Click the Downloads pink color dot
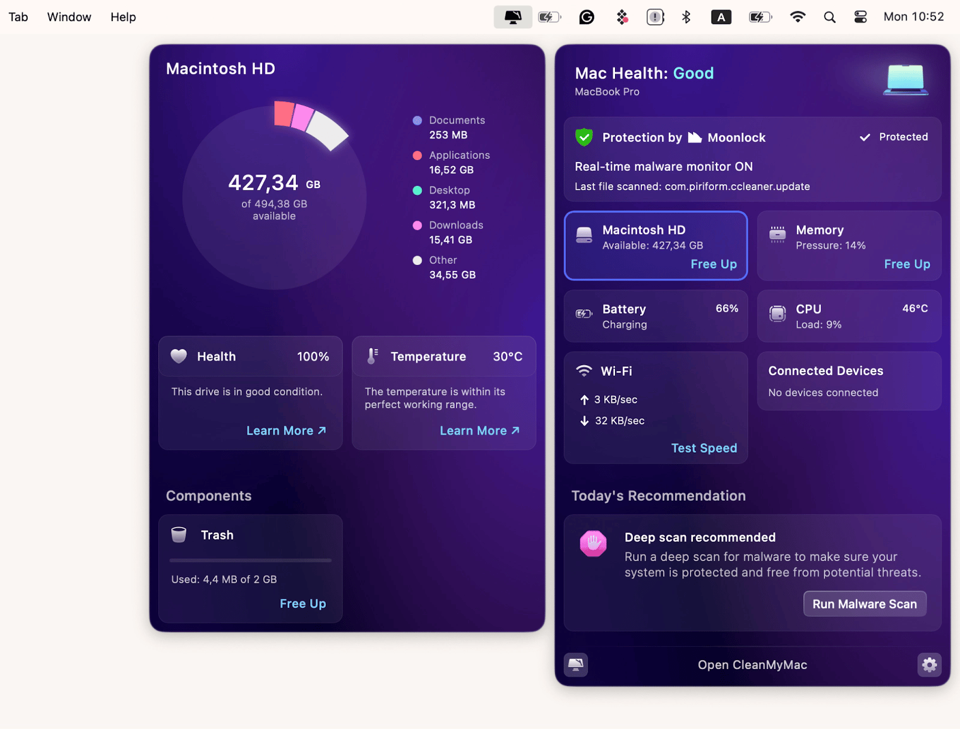 point(418,225)
